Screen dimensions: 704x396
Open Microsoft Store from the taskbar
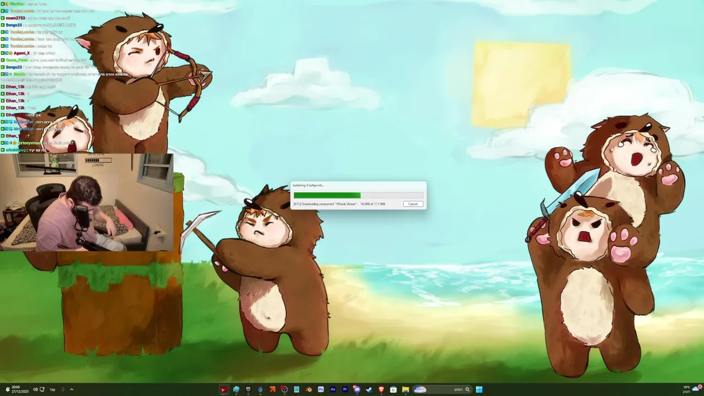(x=393, y=389)
